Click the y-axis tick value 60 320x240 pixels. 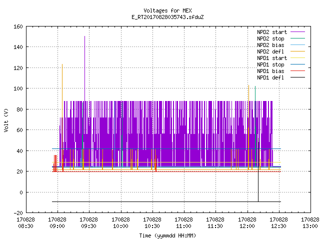(x=19, y=130)
